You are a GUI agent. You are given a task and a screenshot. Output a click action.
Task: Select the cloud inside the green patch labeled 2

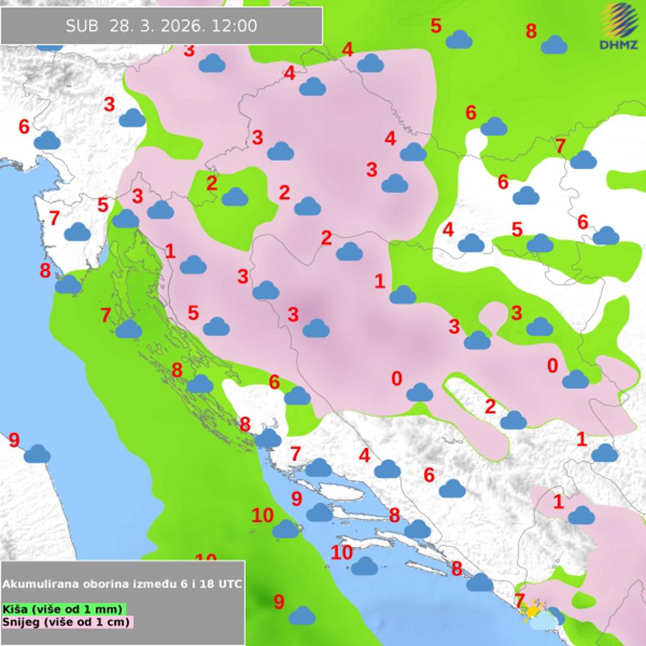coord(234,197)
